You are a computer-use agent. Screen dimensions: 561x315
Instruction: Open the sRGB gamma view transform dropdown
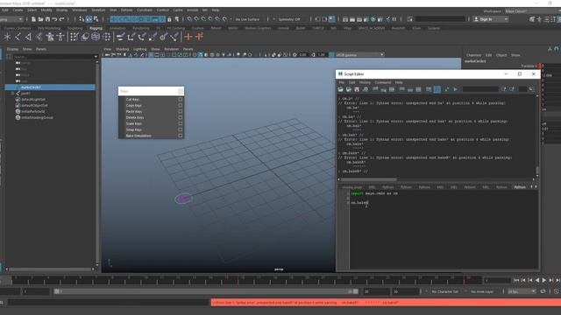[359, 54]
